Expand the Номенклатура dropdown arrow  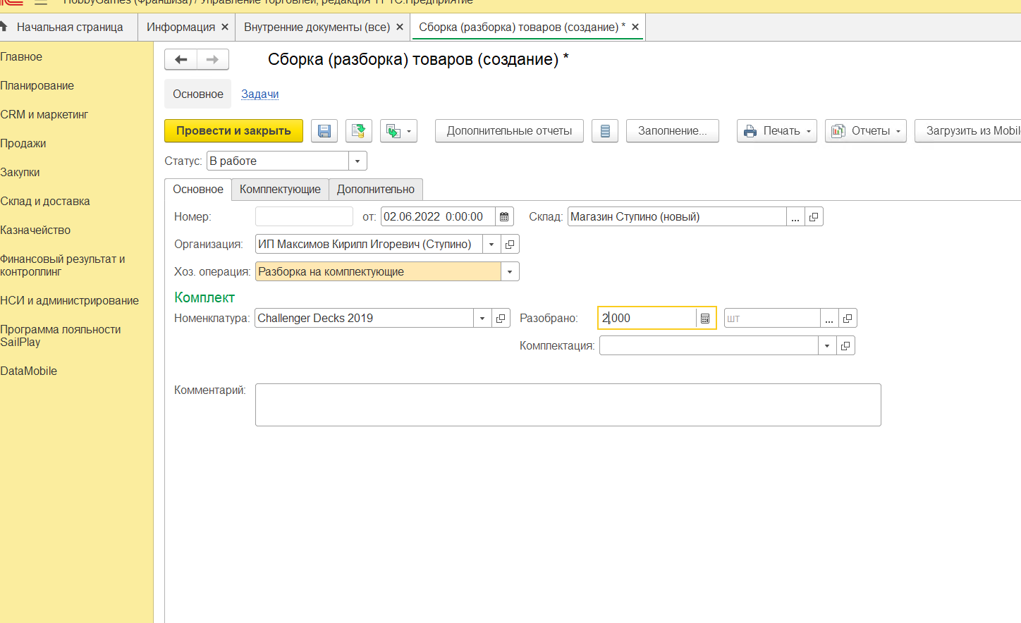[482, 319]
